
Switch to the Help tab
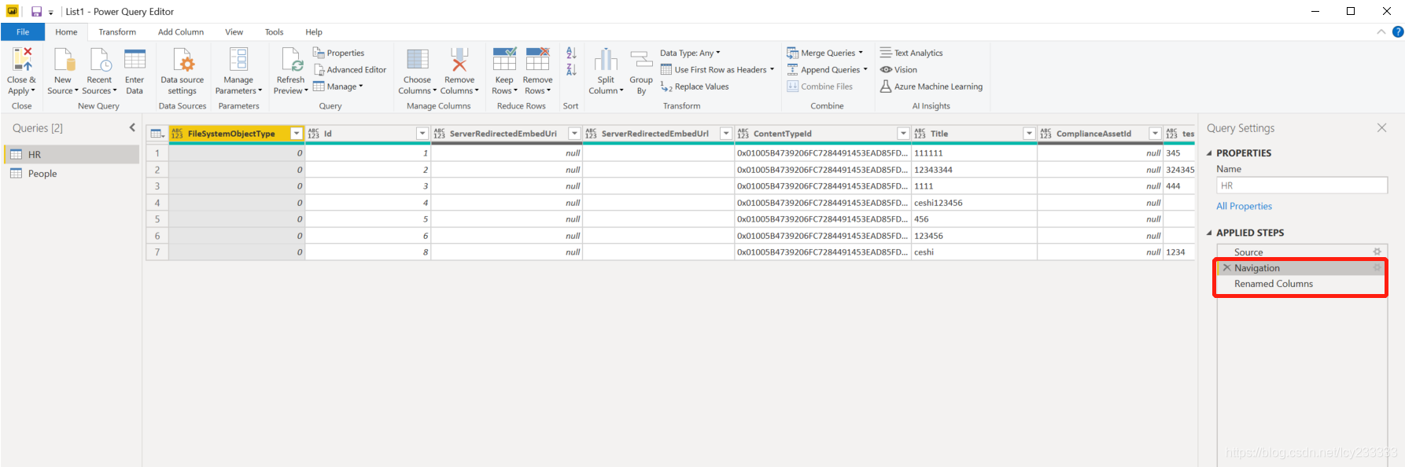pos(314,32)
